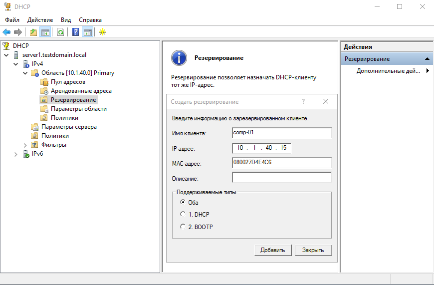Click the Up One Level folder icon
The image size is (434, 285).
click(33, 32)
